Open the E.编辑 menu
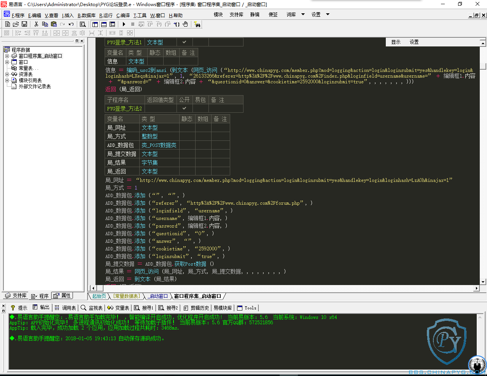487x376 pixels. (x=35, y=15)
